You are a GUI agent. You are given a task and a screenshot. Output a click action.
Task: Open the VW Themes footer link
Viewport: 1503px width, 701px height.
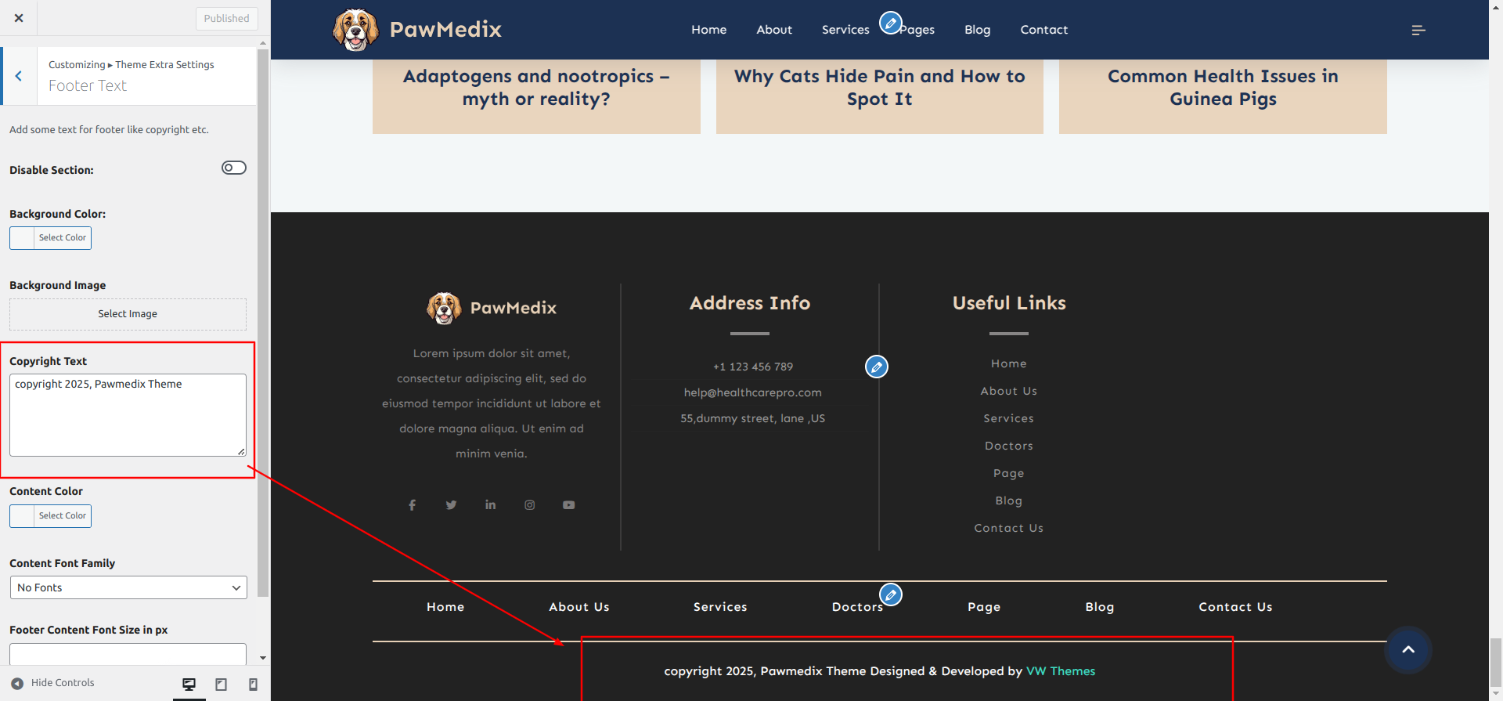(x=1060, y=671)
